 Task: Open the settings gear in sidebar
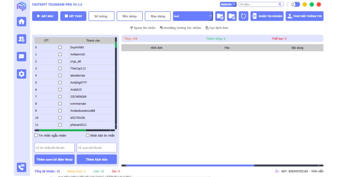[22, 74]
